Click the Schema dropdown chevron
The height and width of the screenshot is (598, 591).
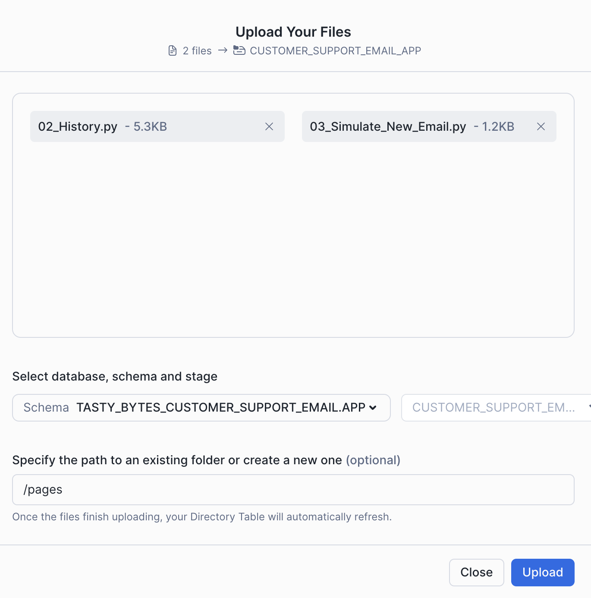[x=373, y=407]
